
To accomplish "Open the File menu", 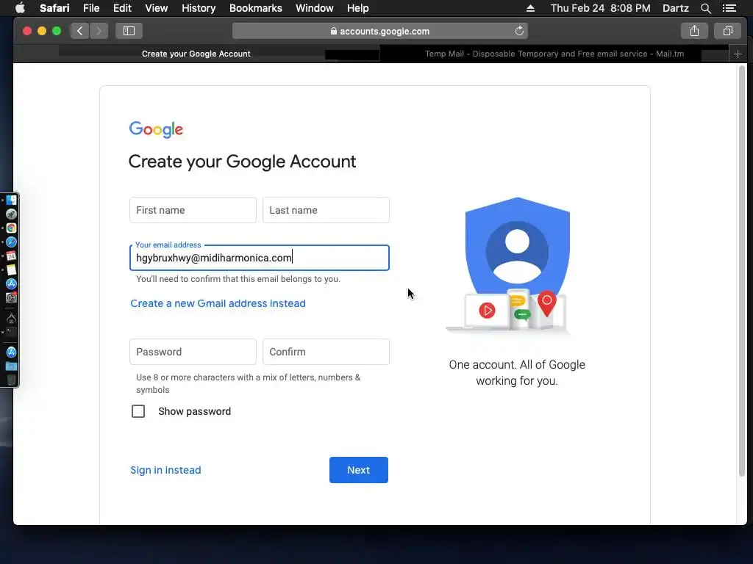I will click(x=91, y=8).
